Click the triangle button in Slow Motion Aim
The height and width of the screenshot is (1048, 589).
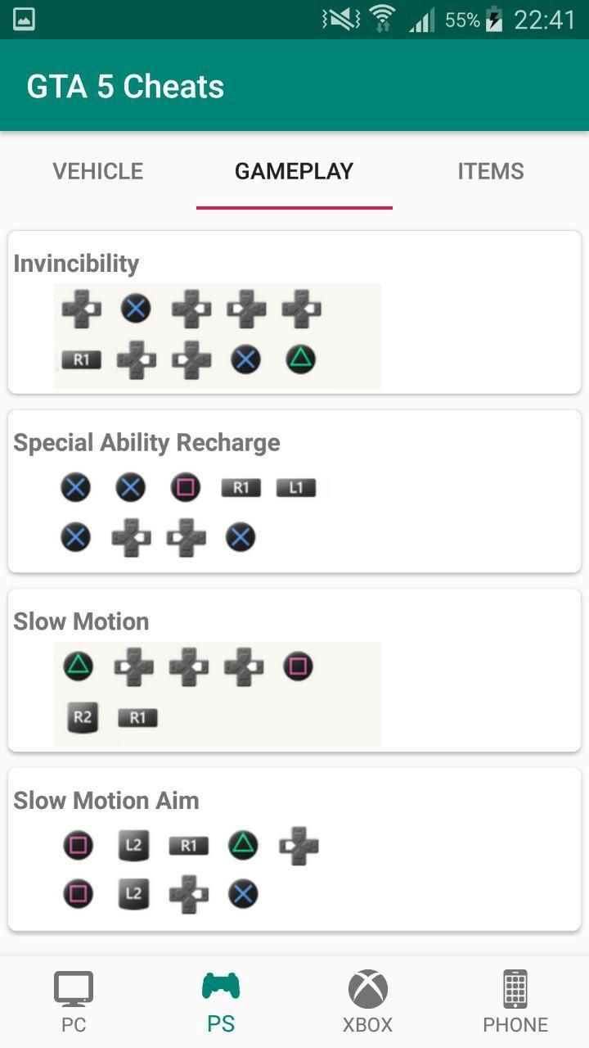(x=243, y=846)
